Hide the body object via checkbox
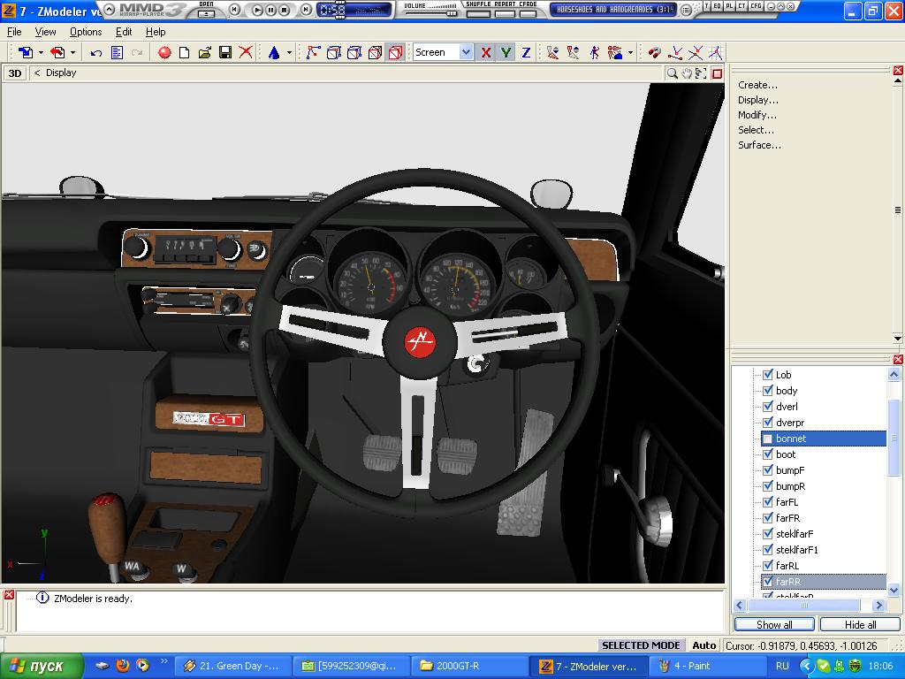The height and width of the screenshot is (679, 905). [768, 391]
